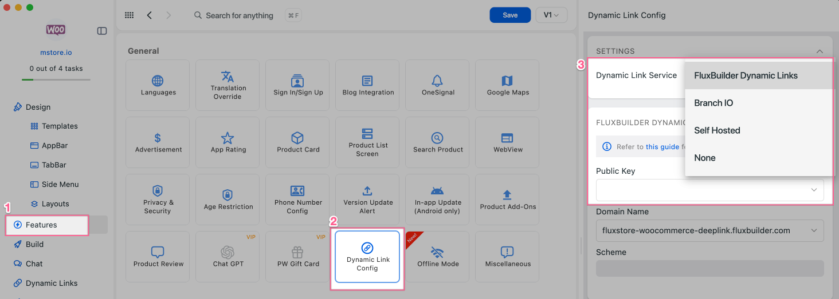The width and height of the screenshot is (839, 299).
Task: Toggle the sidebar panel icon
Action: tap(102, 31)
